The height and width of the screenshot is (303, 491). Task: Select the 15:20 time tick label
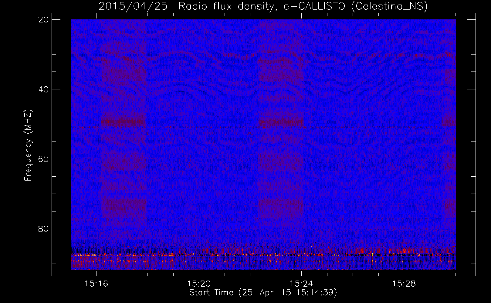coord(199,284)
